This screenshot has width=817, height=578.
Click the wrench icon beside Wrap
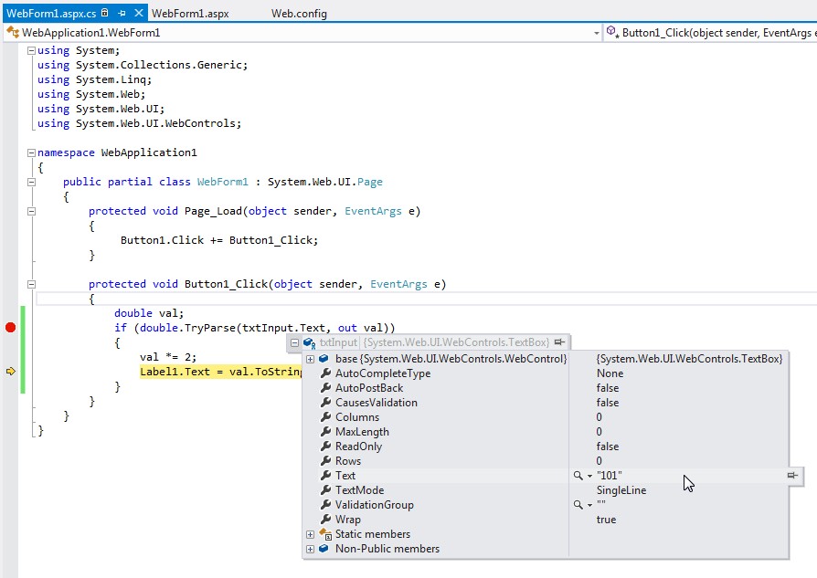click(325, 520)
